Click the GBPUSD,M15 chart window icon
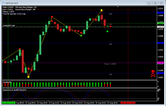The height and width of the screenshot is (106, 166). [3, 3]
